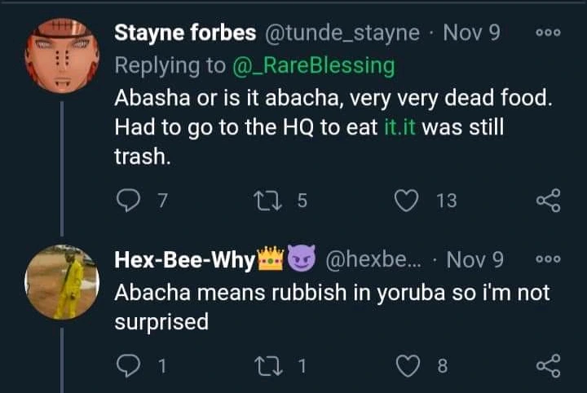Screen dimensions: 587x393
Task: Click Nov 9 timestamp on Hex-Bee-Why's tweet
Action: (475, 260)
